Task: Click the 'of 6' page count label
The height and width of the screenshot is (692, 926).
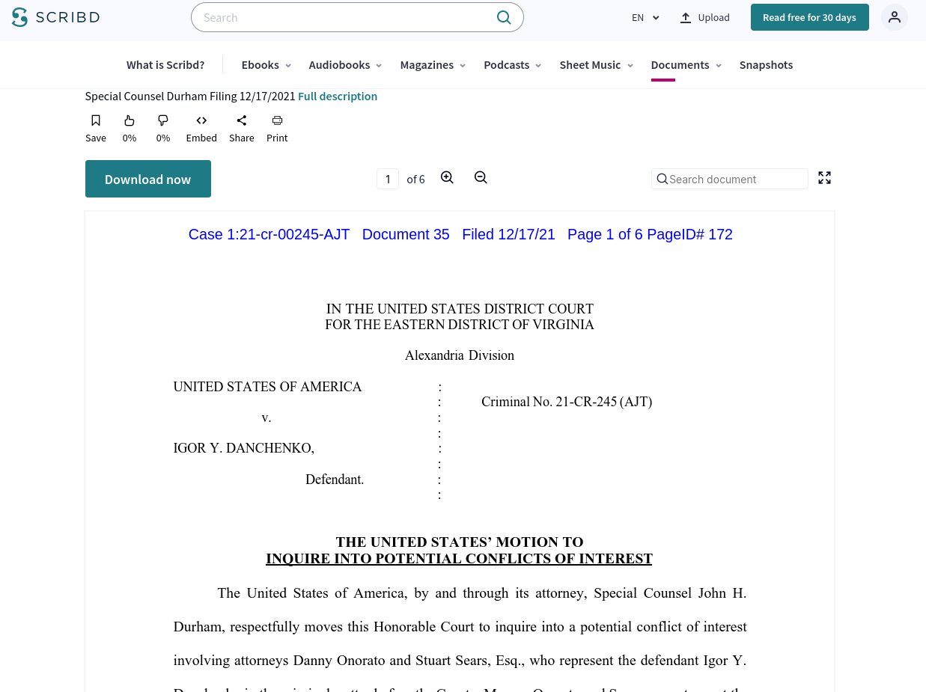Action: (x=415, y=180)
